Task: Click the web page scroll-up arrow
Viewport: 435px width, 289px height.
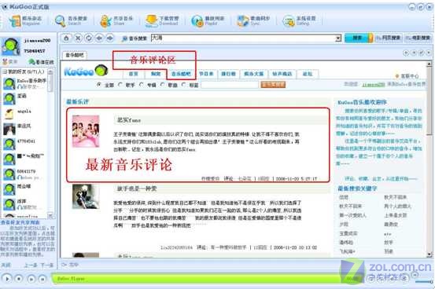Action: click(x=429, y=64)
